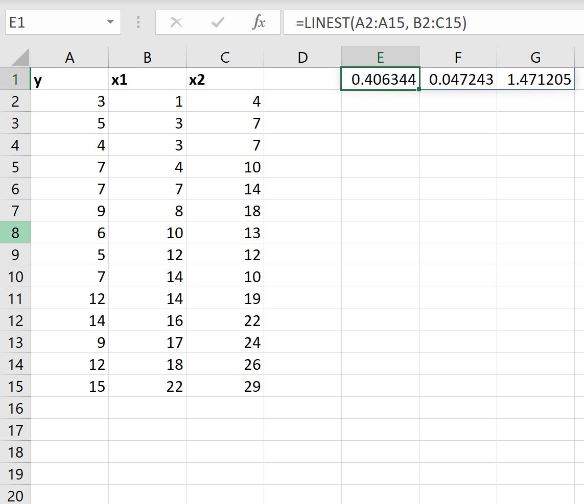Viewport: 584px width, 504px height.
Task: Expand the Name Box dropdown arrow
Action: point(110,22)
